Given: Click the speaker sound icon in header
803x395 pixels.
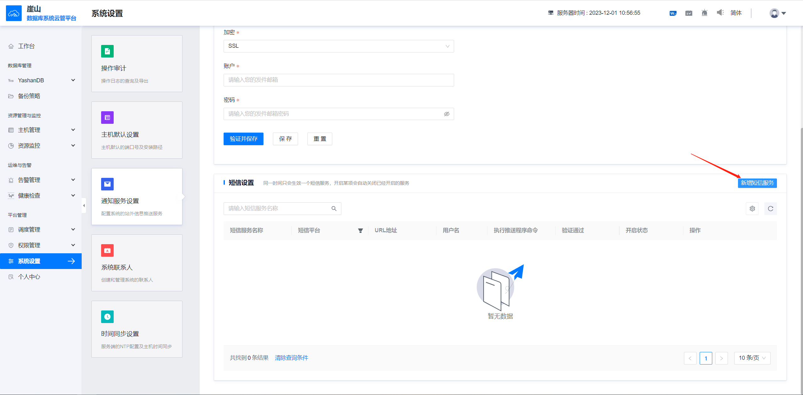Looking at the screenshot, I should [x=720, y=13].
